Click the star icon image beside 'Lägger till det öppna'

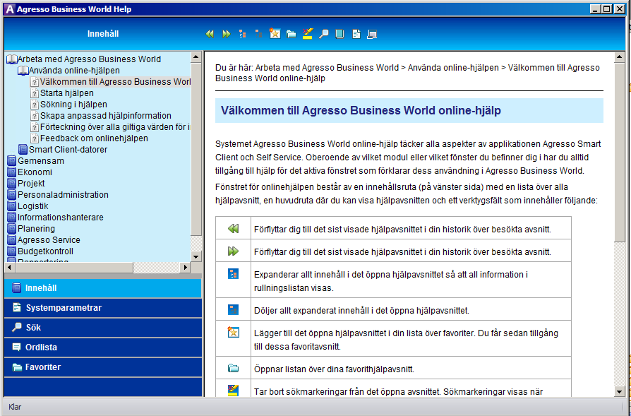(x=234, y=332)
